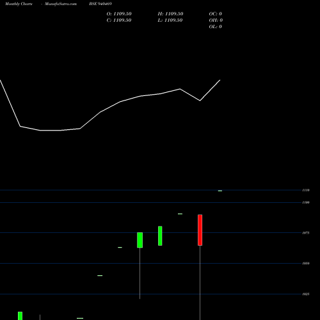Viewport: 320px width, 320px height.
Task: Click the 1075 price axis label
Action: coord(306,233)
